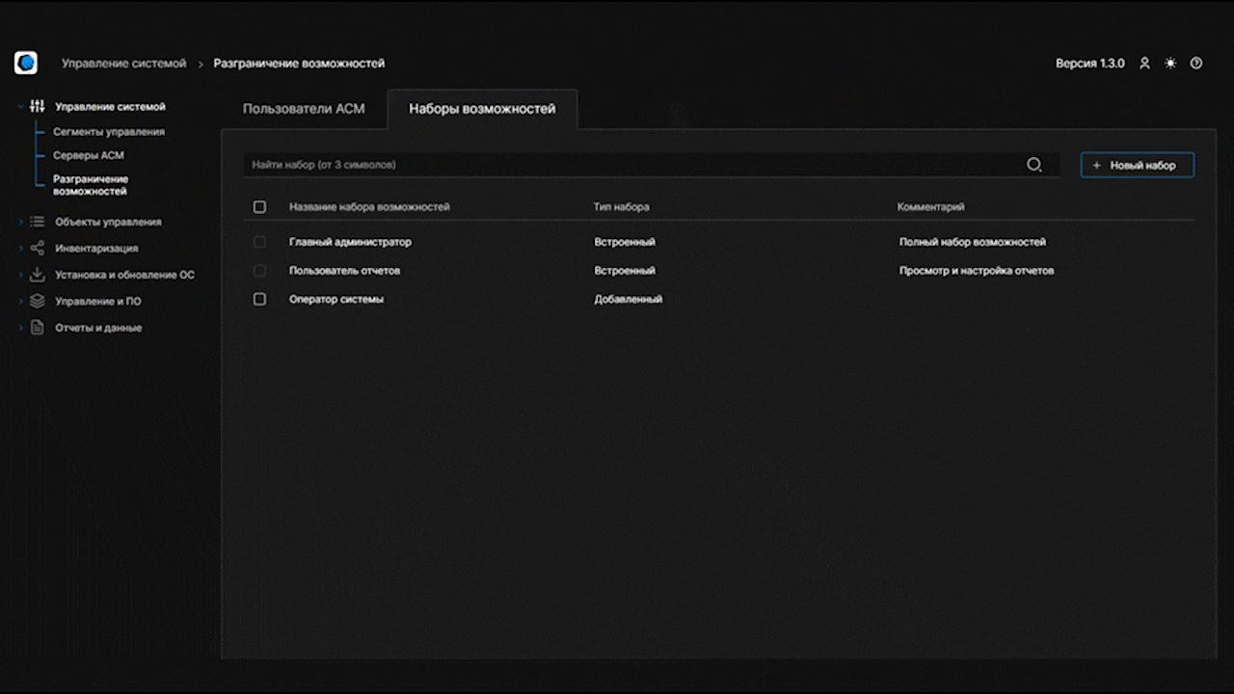Toggle light theme with the sun icon
The height and width of the screenshot is (694, 1234).
(1170, 63)
